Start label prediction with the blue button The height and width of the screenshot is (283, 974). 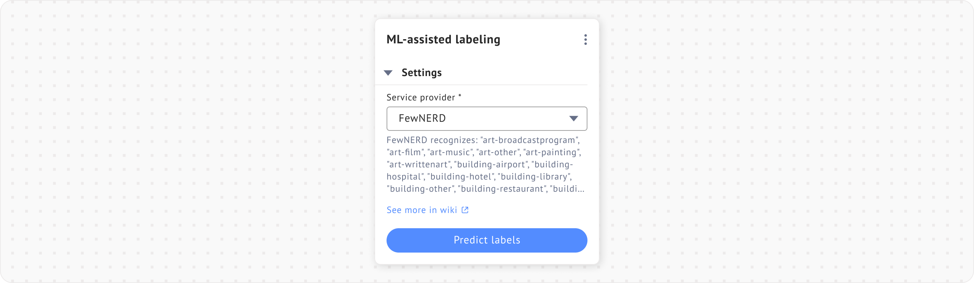pos(487,240)
